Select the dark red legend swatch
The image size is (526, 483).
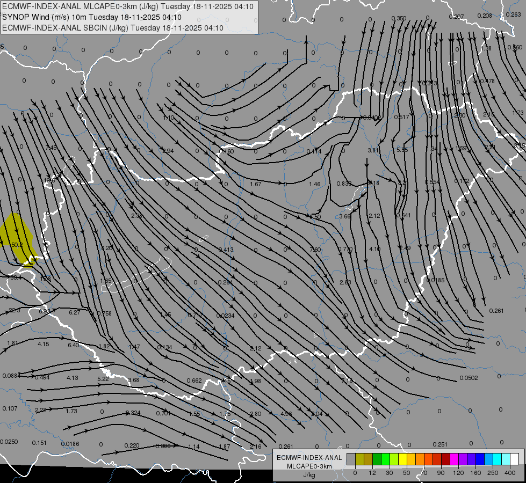pos(446,459)
